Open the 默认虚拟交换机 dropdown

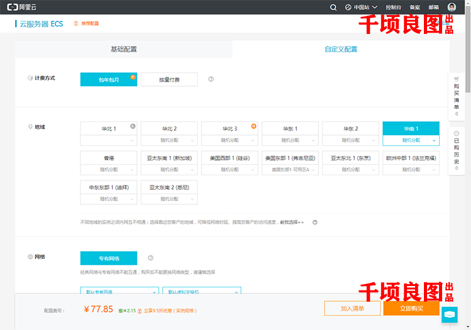coord(202,290)
